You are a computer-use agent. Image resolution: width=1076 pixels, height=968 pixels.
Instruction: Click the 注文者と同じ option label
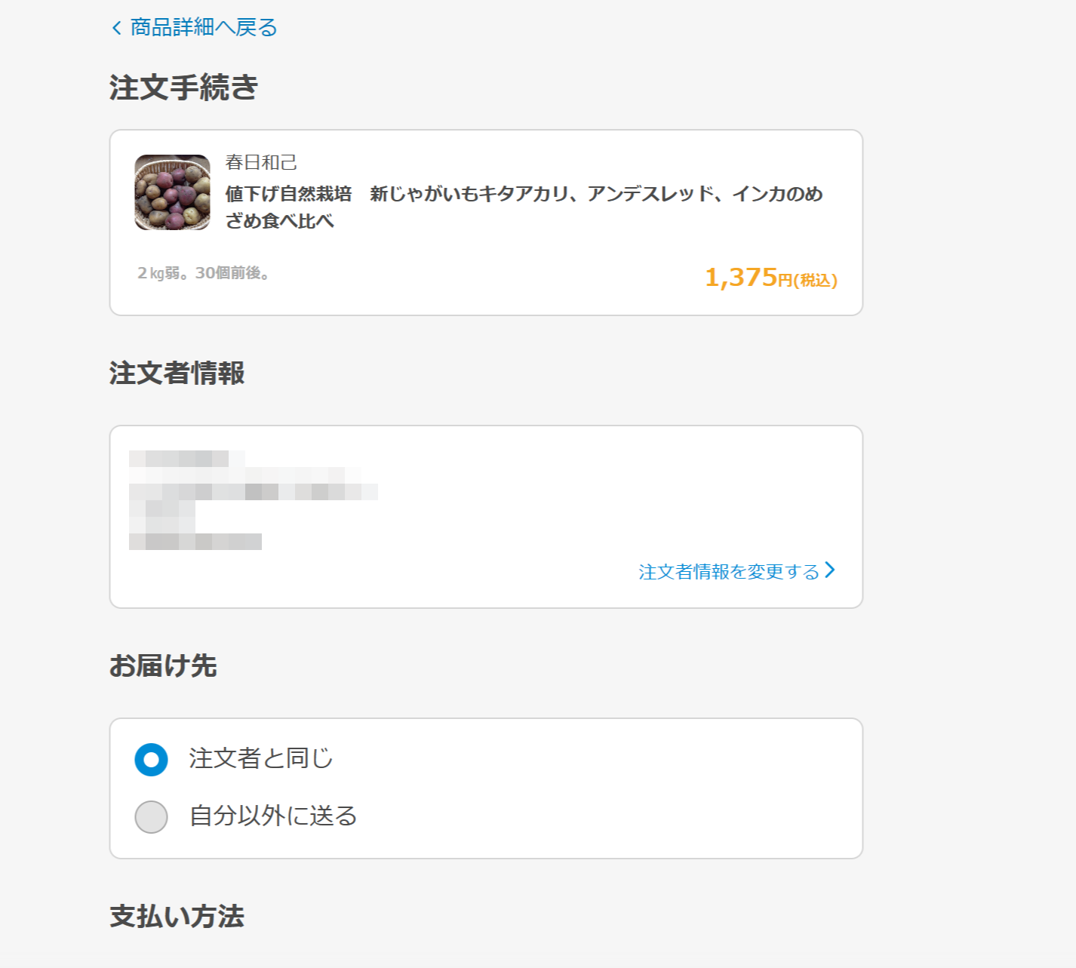click(260, 758)
